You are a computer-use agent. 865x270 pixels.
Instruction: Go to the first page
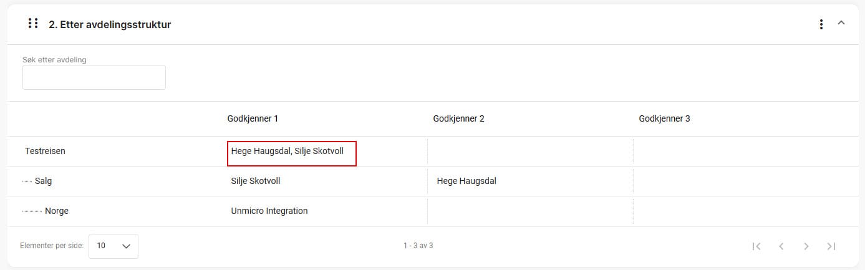pyautogui.click(x=756, y=246)
